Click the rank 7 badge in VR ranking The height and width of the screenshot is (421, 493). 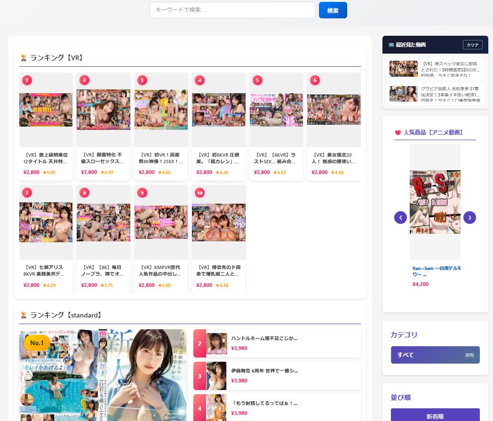pyautogui.click(x=27, y=193)
